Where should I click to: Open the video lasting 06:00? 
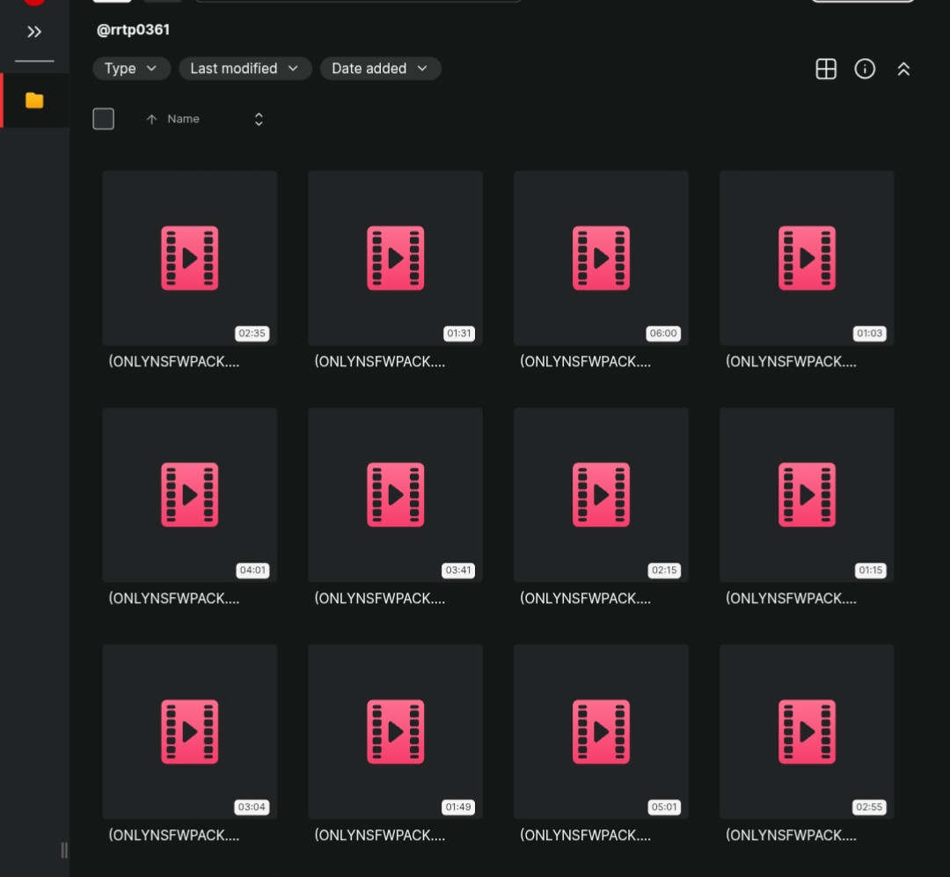[601, 258]
